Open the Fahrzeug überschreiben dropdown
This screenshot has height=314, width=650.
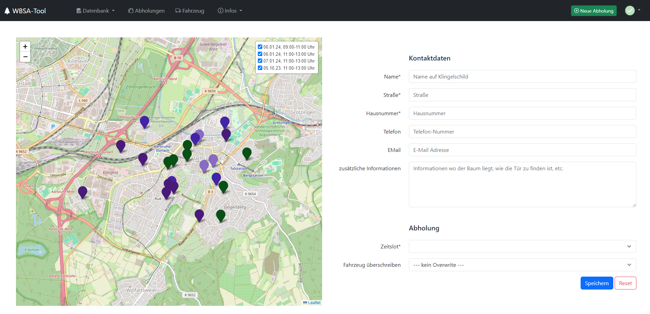(522, 265)
